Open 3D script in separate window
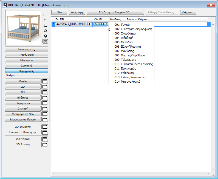This screenshot has height=179, width=218. point(45,92)
